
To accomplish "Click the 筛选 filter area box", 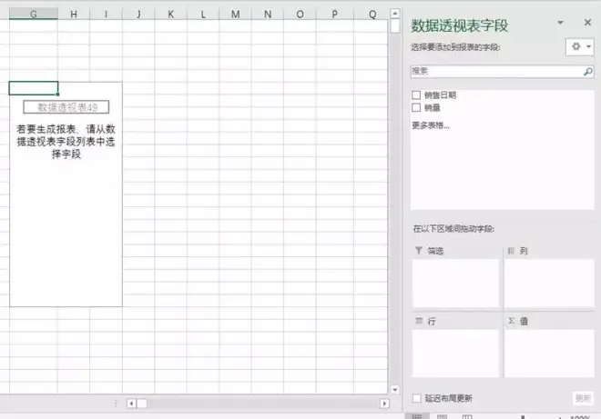I will [455, 284].
